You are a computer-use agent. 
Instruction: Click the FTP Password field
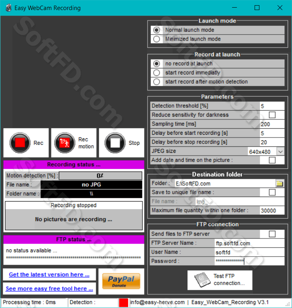(x=249, y=261)
